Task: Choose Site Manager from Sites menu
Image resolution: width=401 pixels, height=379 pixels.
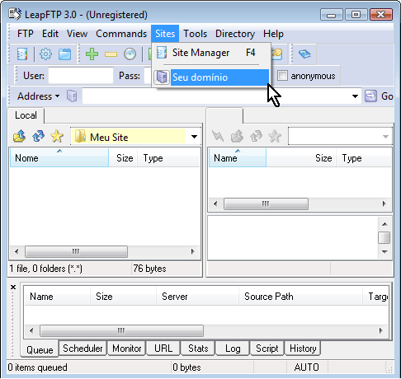Action: coord(211,53)
